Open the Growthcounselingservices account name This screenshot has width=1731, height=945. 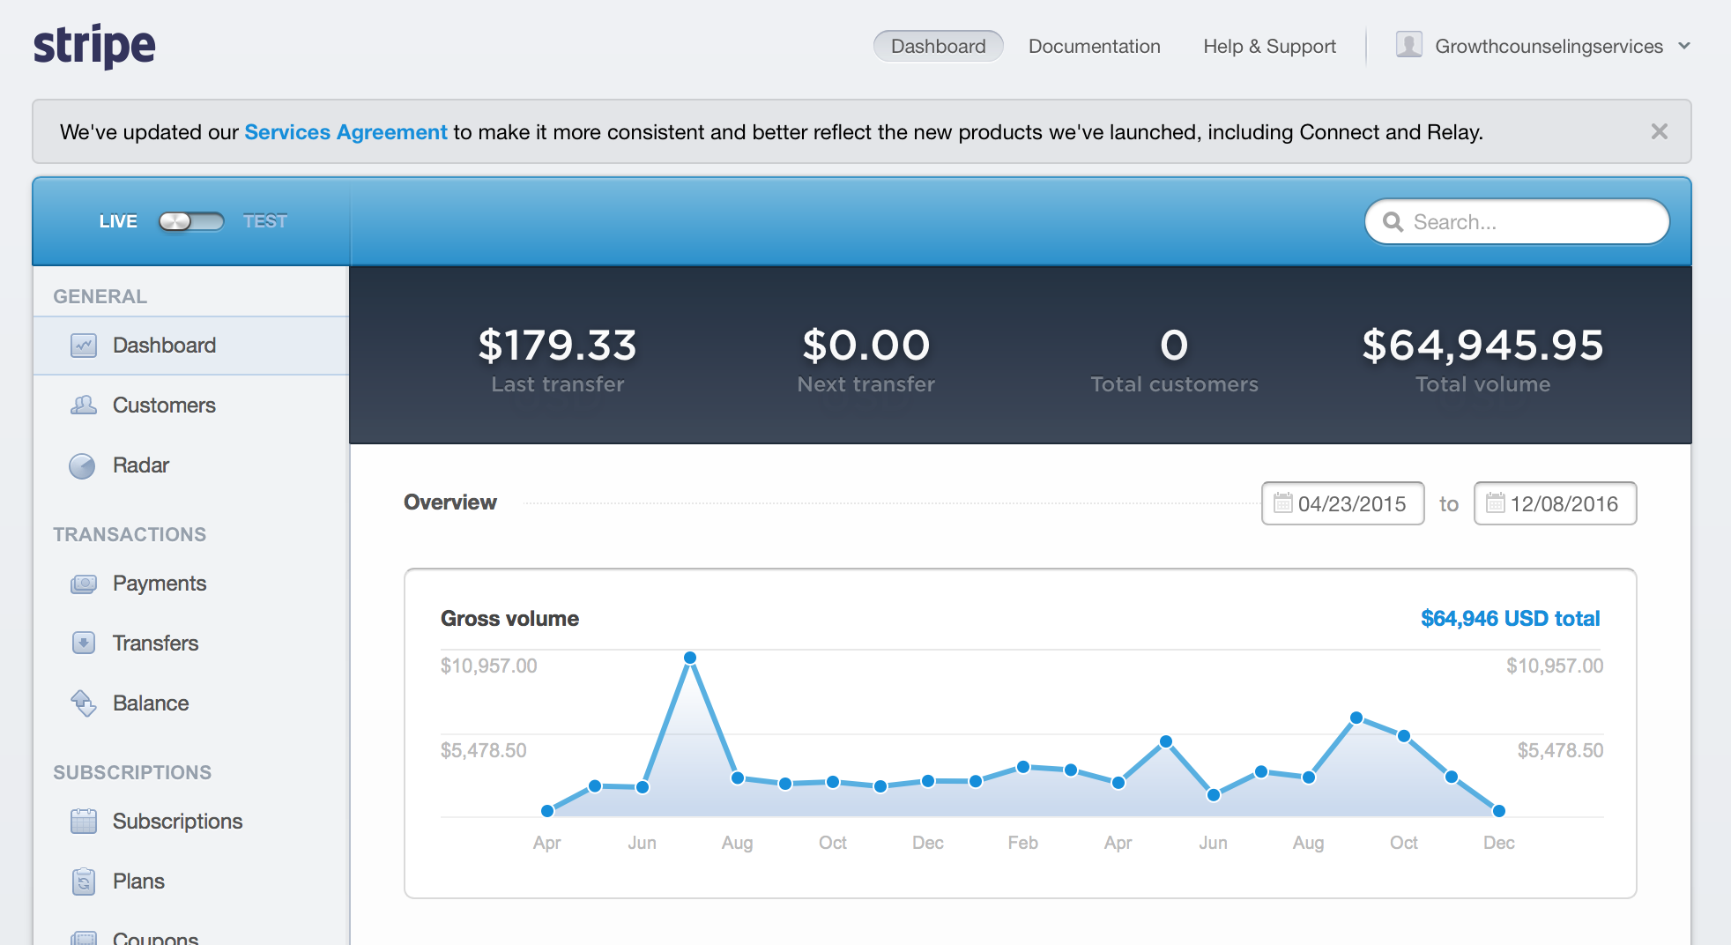click(1549, 46)
